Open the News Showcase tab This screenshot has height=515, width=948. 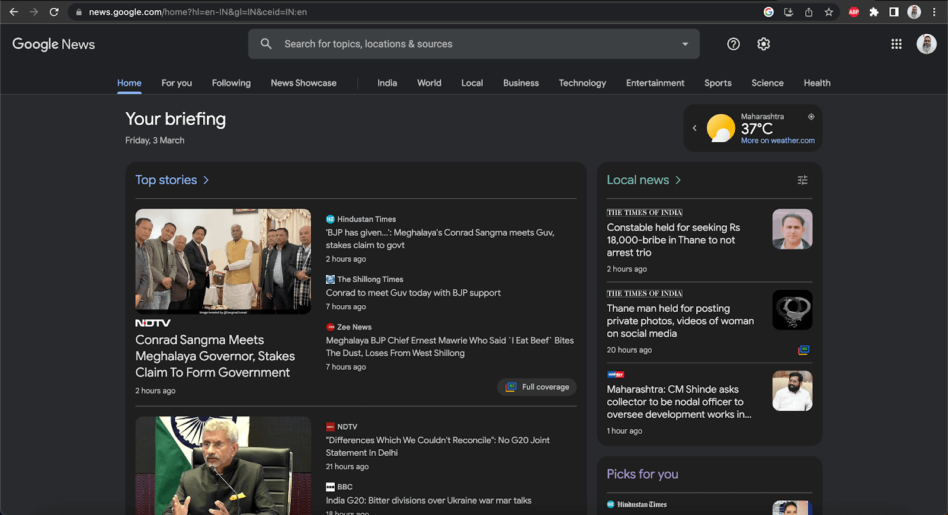pos(303,83)
